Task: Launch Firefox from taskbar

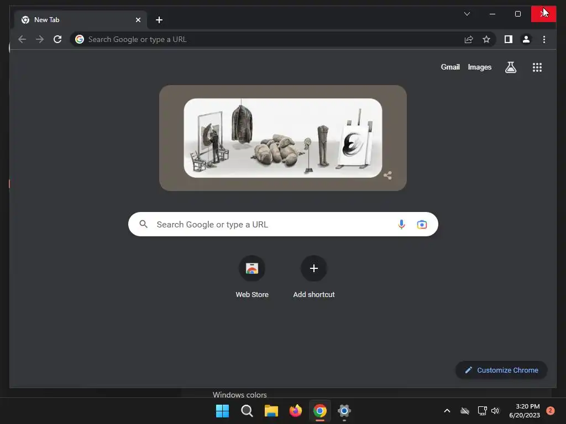Action: point(296,411)
